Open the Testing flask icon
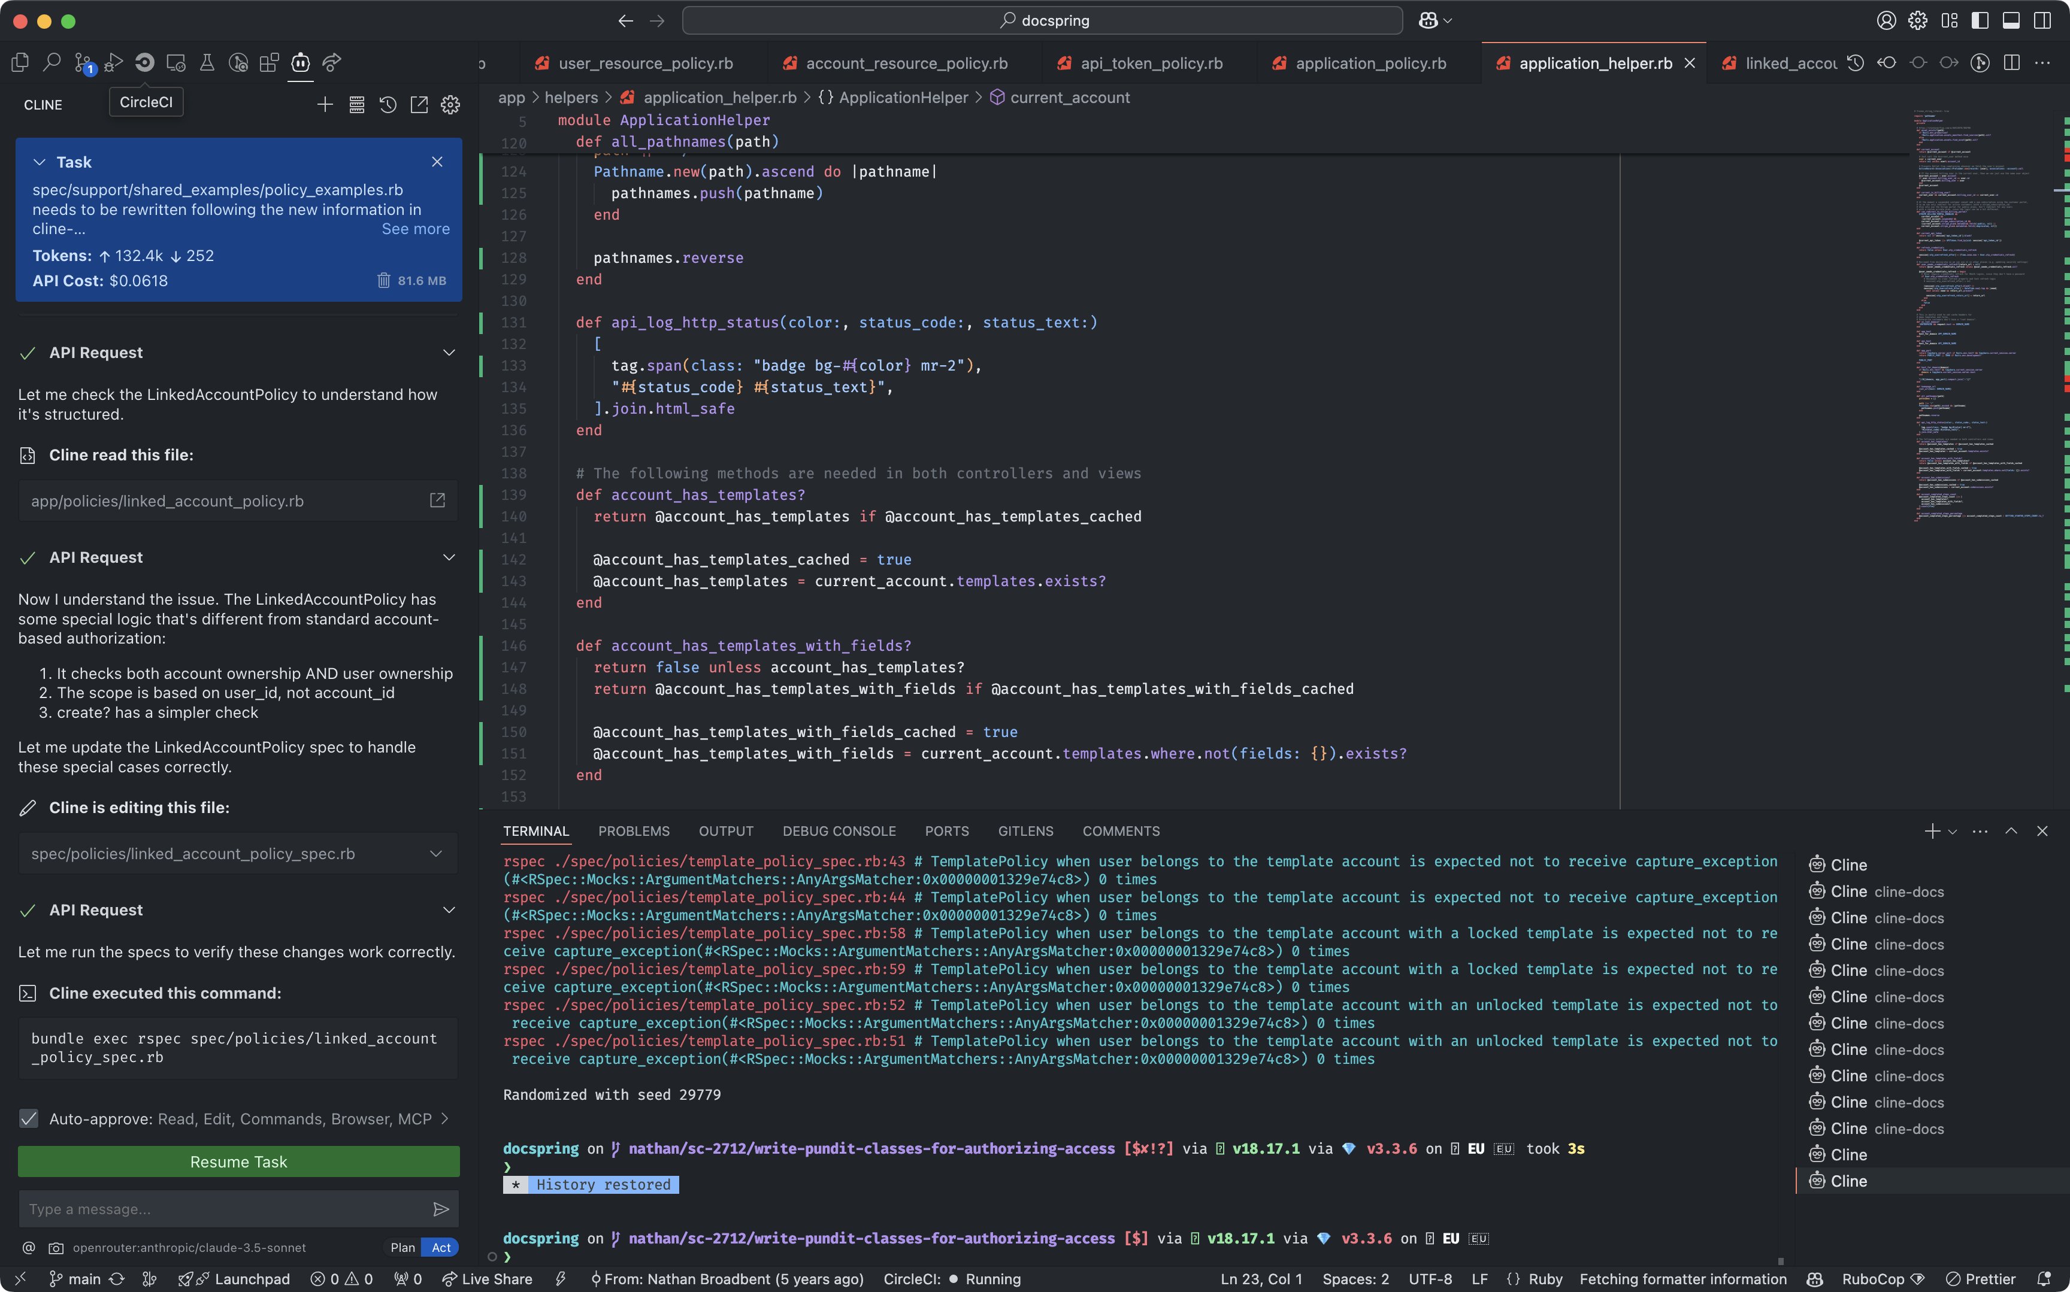 point(207,62)
